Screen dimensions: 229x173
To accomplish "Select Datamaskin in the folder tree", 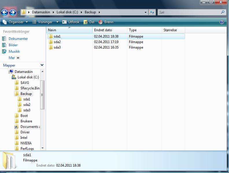I will point(23,72).
